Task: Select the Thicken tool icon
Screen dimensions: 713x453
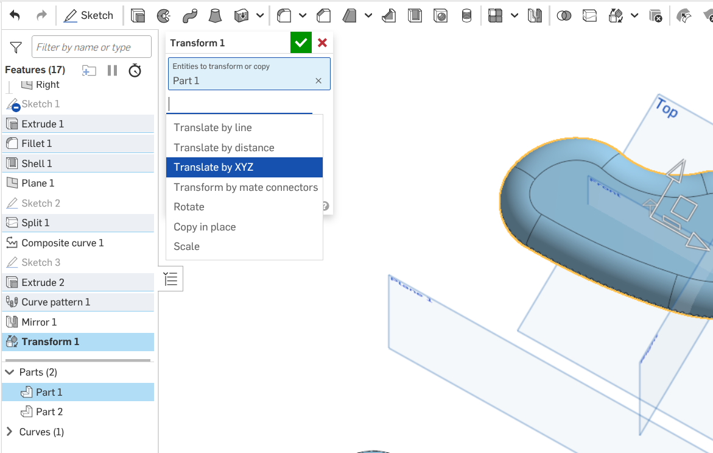Action: (x=242, y=16)
